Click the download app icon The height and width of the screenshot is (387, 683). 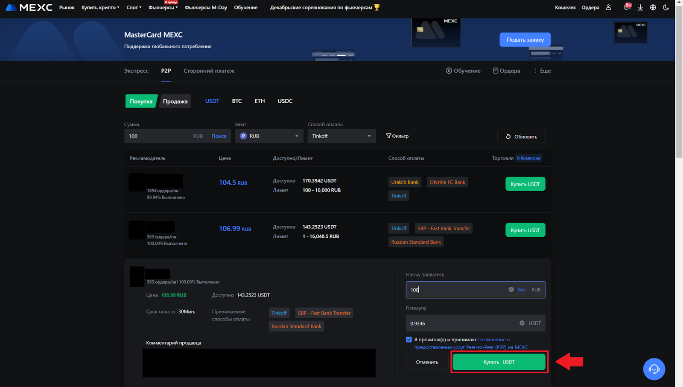coord(640,7)
